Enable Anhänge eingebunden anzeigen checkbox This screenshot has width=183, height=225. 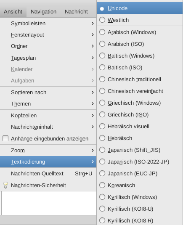coord(5,138)
